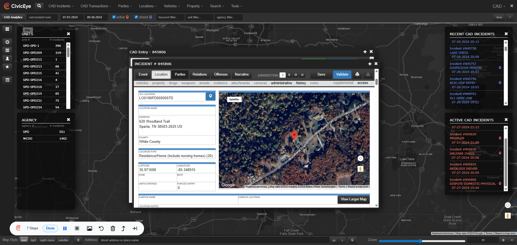Click the warning triangle icon in incident toolbar
This screenshot has width=517, height=245.
click(368, 74)
